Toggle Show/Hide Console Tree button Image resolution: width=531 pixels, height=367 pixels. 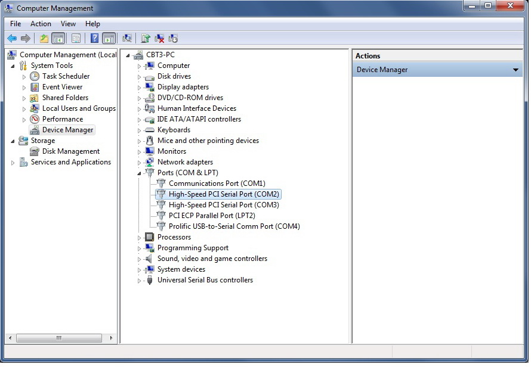pos(58,39)
